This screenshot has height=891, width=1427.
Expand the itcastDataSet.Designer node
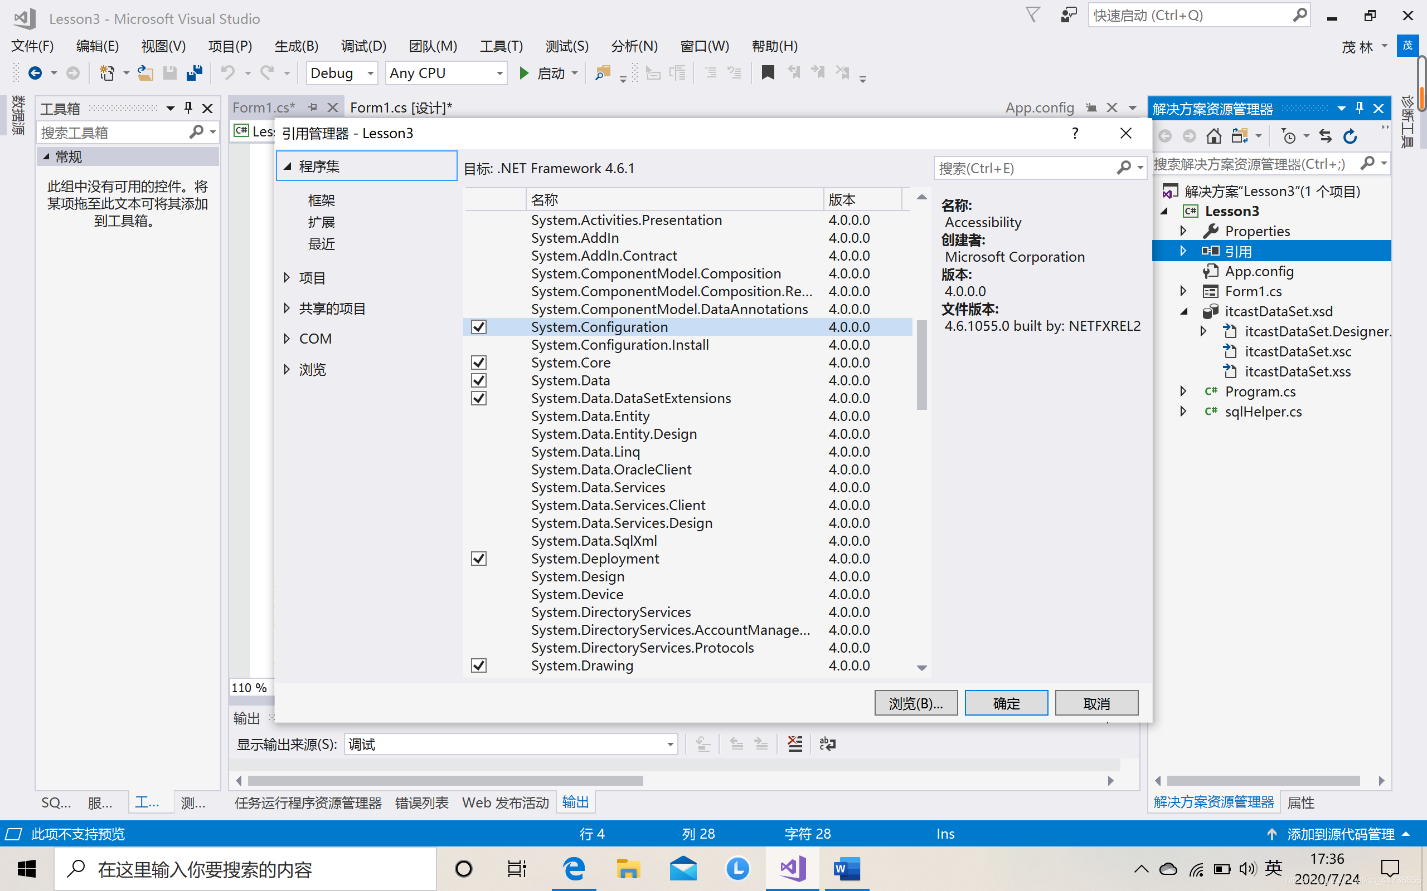pyautogui.click(x=1203, y=331)
